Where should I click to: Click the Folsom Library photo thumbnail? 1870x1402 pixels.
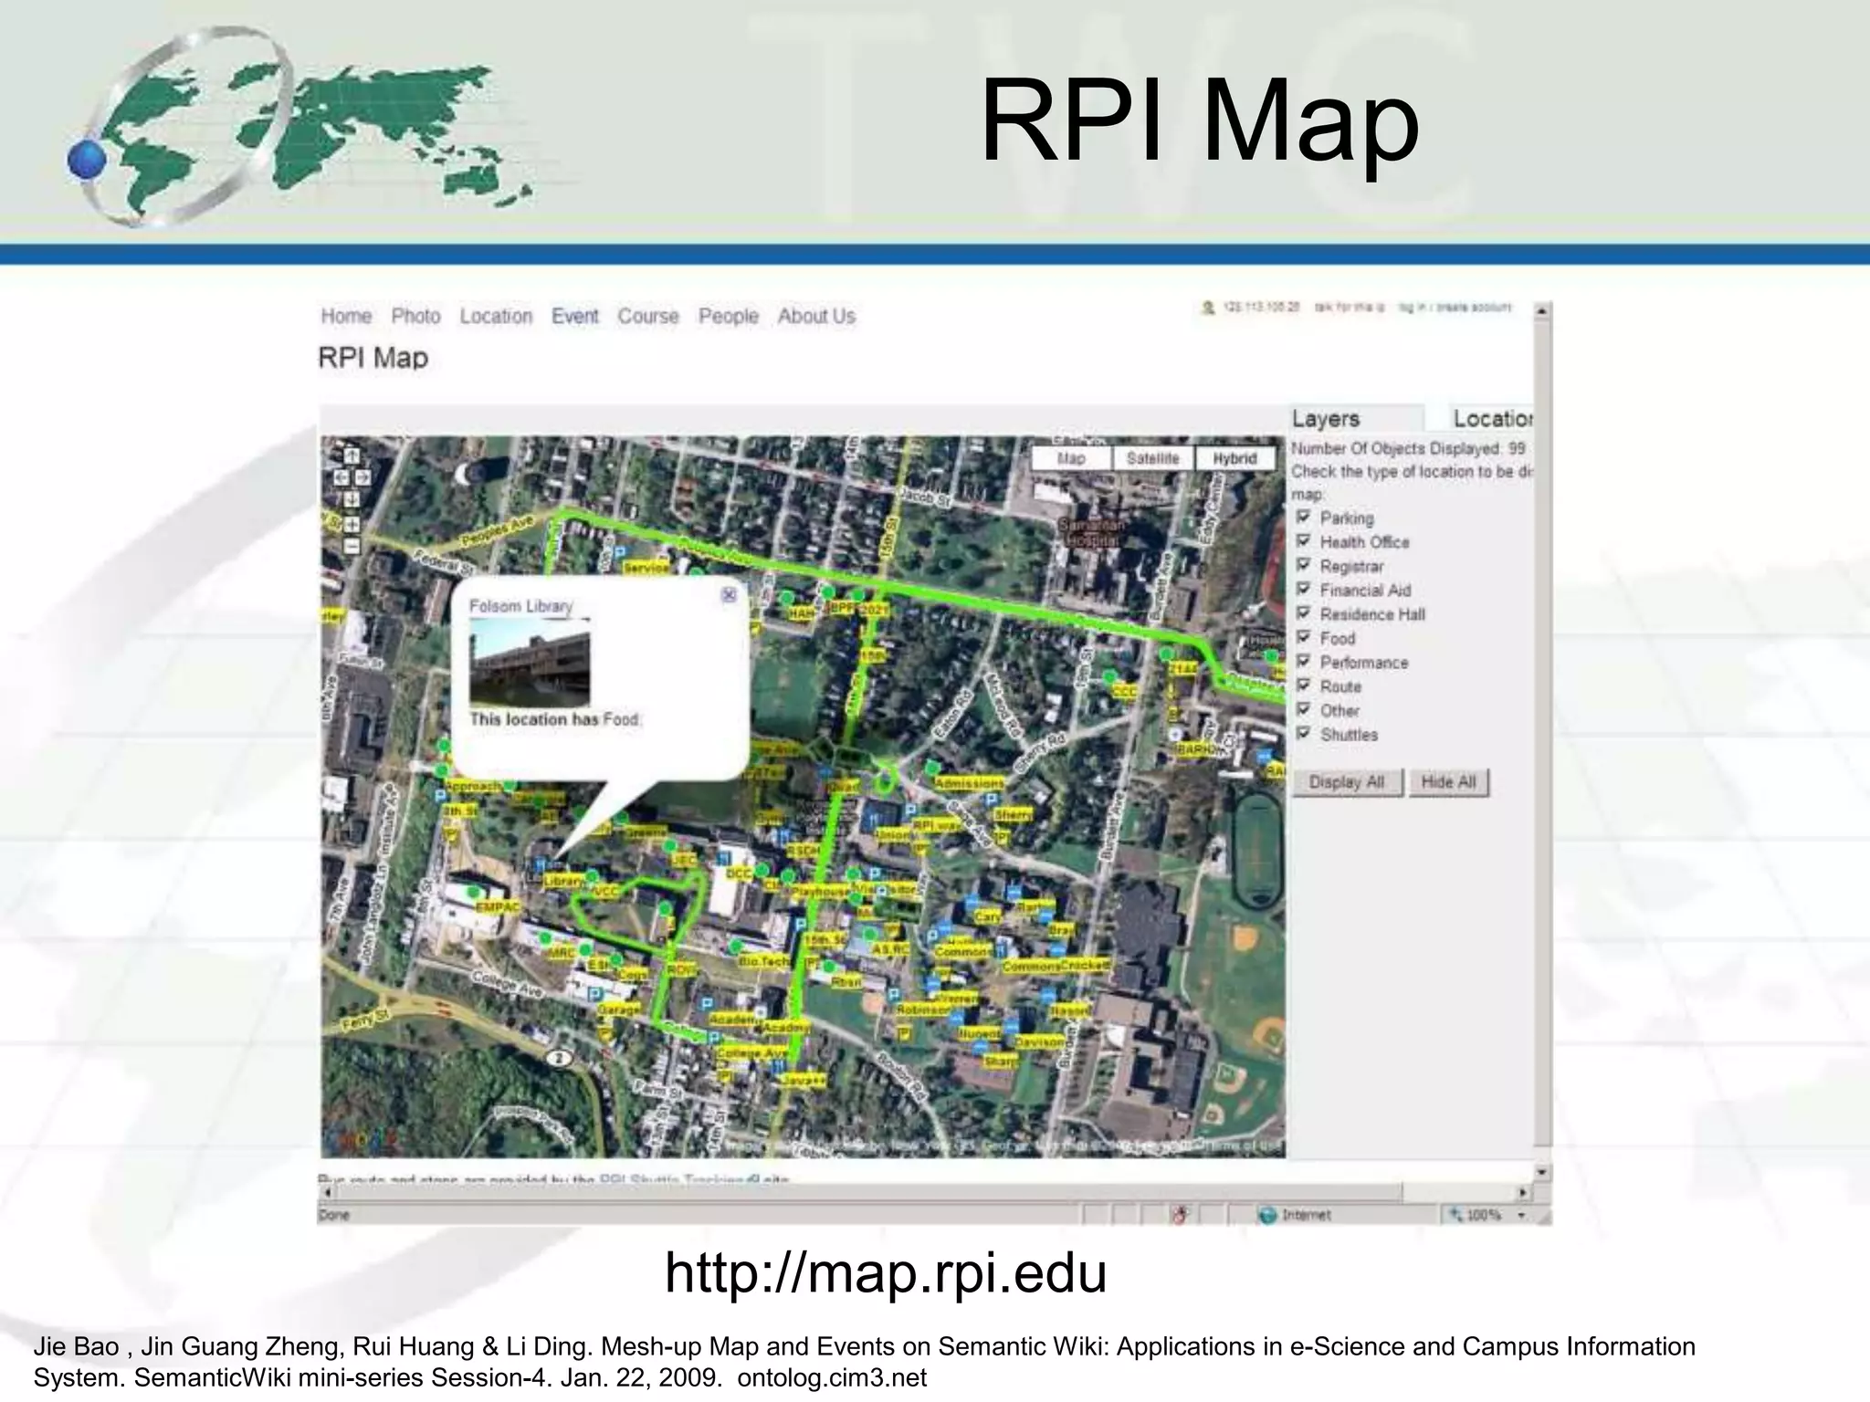(530, 663)
